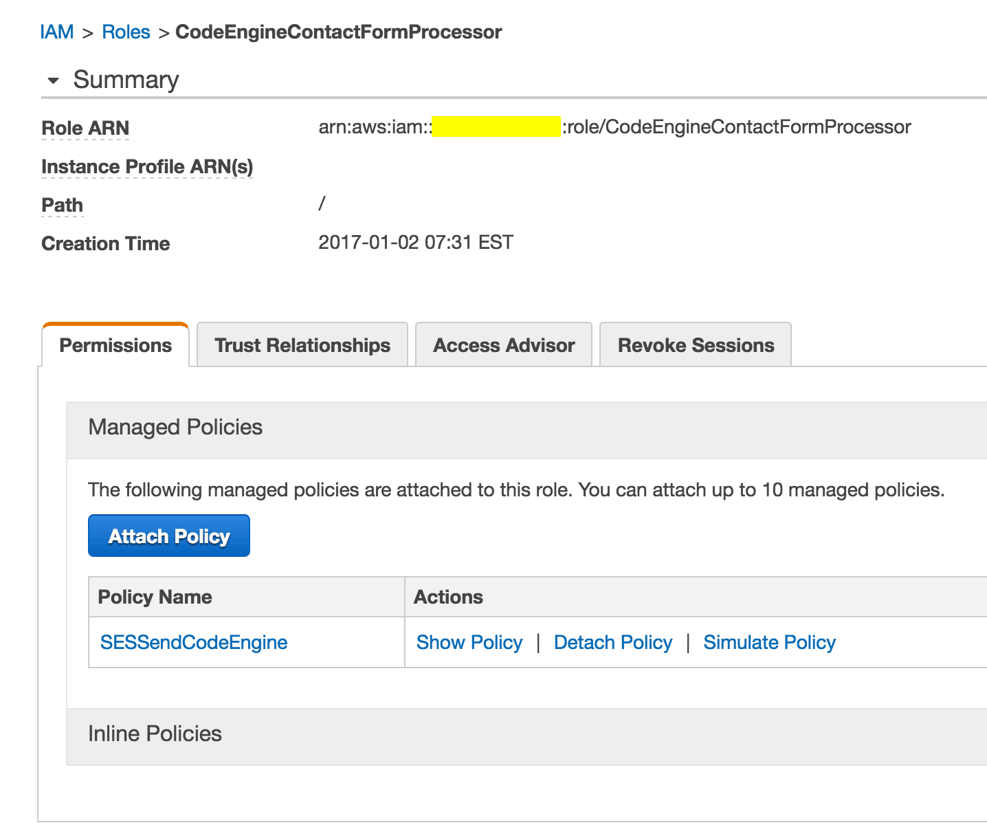The width and height of the screenshot is (987, 825).
Task: Open the Access Advisor tab
Action: 504,345
